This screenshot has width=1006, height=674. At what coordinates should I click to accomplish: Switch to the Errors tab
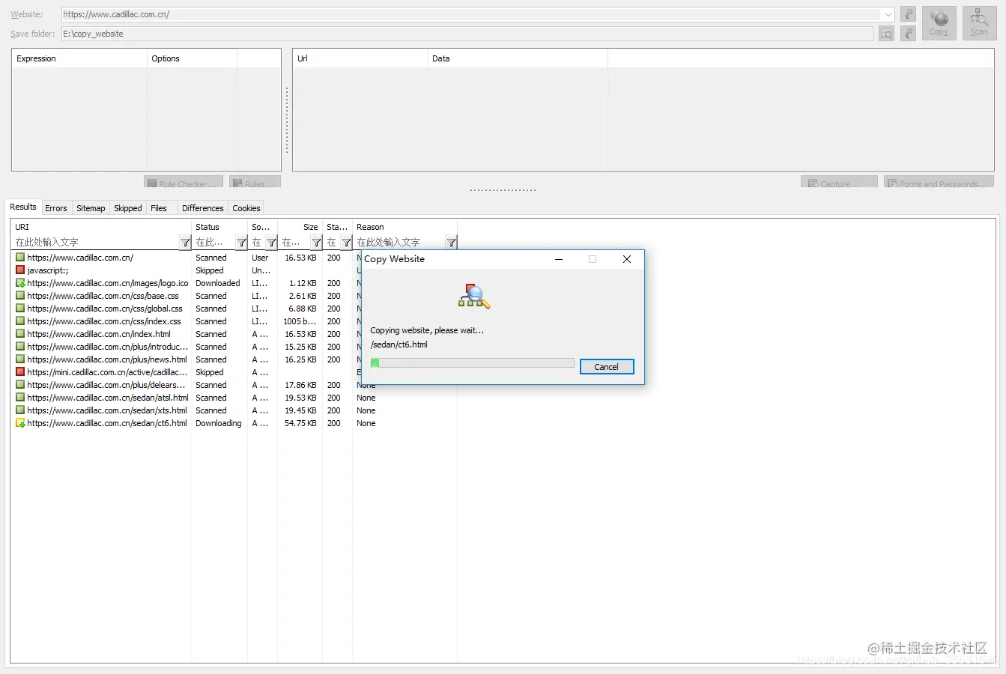(x=56, y=208)
